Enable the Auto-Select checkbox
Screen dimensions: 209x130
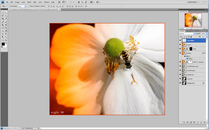9,6
